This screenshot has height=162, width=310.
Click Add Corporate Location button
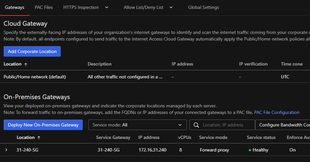tap(32, 51)
